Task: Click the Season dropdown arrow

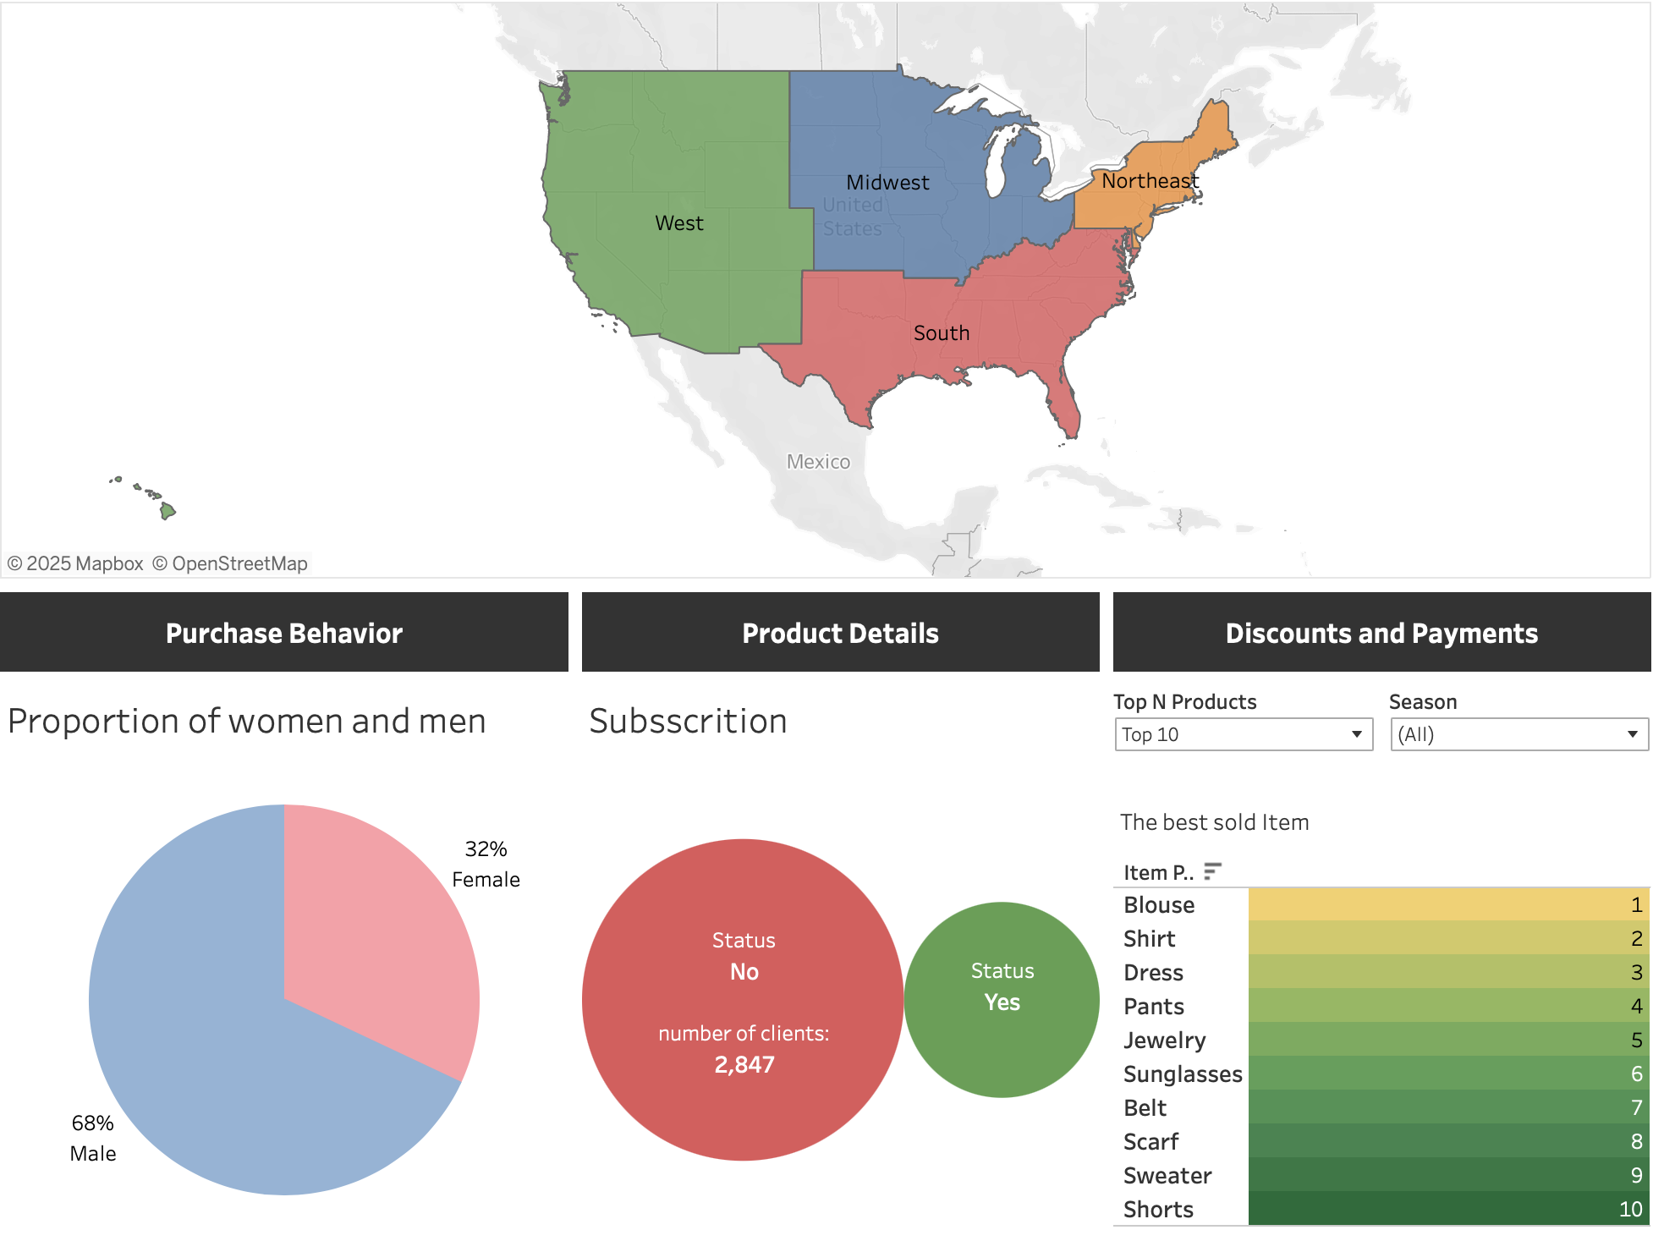Action: coord(1632,734)
